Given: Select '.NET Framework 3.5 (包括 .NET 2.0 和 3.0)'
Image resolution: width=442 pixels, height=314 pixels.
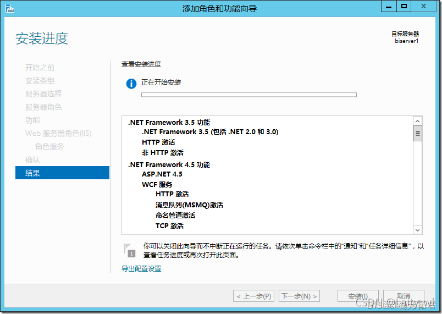Looking at the screenshot, I should [x=210, y=131].
